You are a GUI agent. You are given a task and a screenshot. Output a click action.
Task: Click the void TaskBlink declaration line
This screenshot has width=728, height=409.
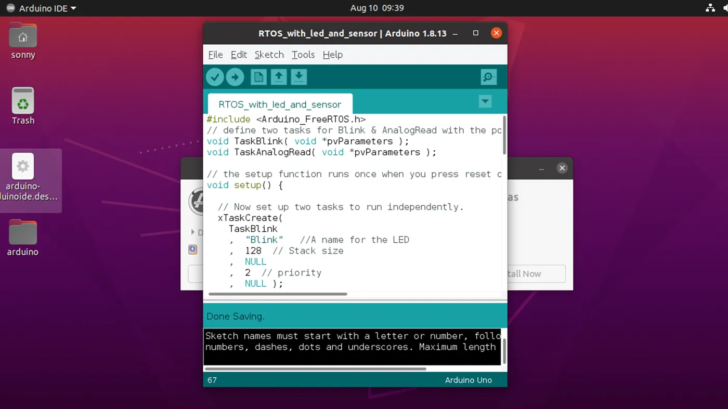click(x=308, y=141)
